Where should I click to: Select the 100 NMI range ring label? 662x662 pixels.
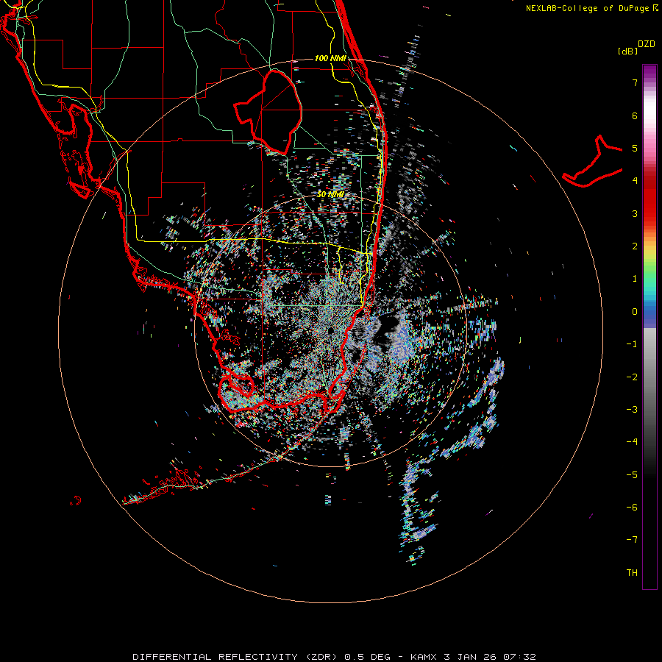coord(330,58)
